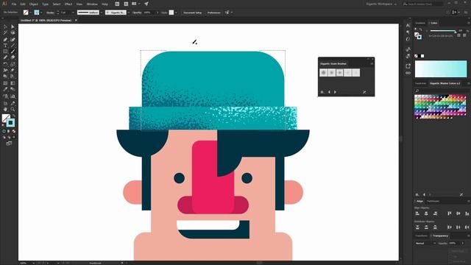
Task: Switch to the Color panel tab
Action: (x=433, y=23)
